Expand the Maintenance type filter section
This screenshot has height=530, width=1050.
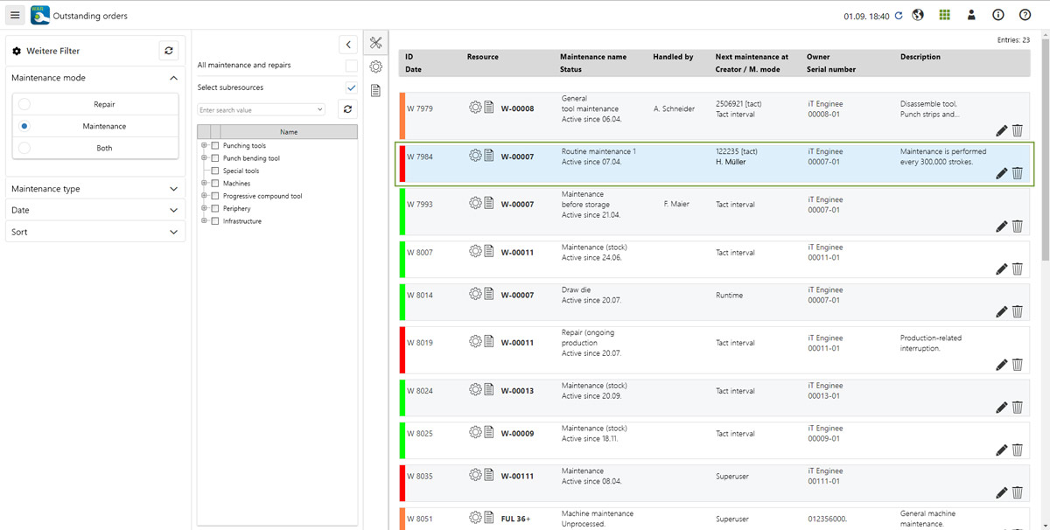95,188
